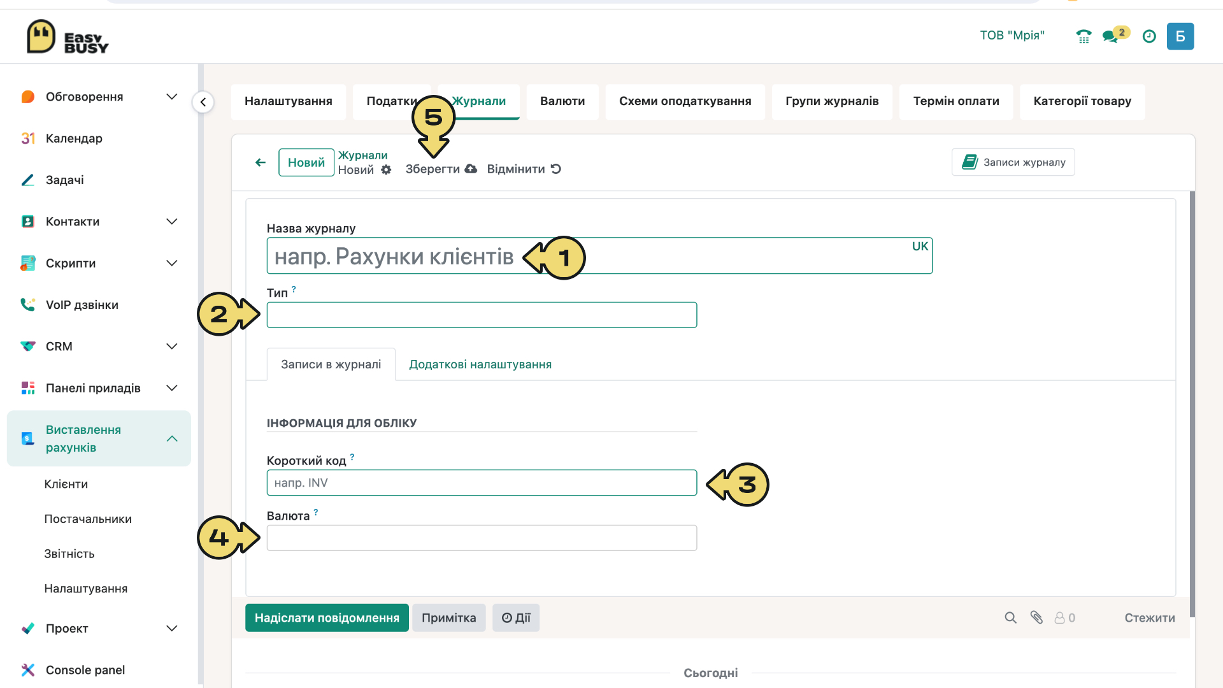Collapse the sidebar with the chevron button

[203, 102]
